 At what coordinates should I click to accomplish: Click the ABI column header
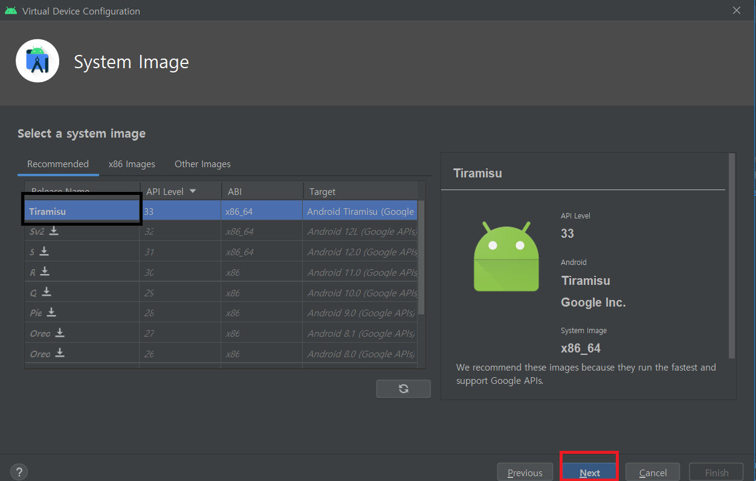pyautogui.click(x=262, y=191)
